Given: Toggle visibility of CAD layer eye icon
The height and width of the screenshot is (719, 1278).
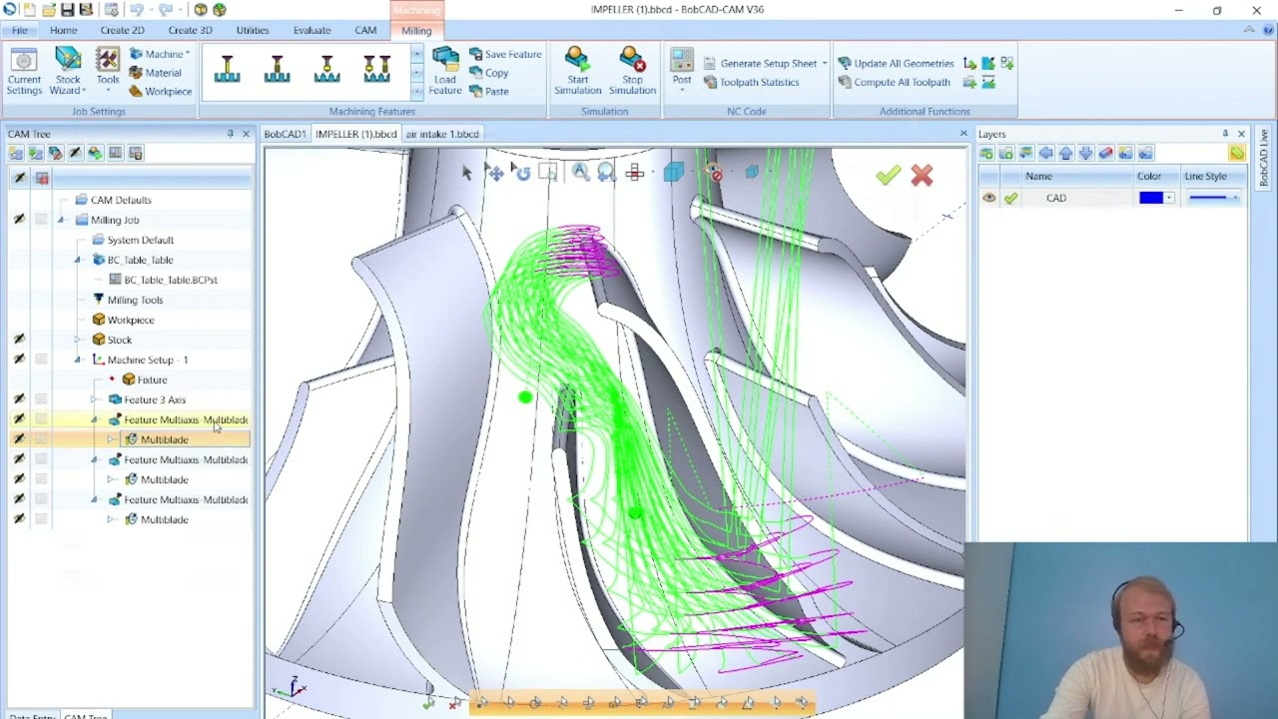Looking at the screenshot, I should (988, 198).
